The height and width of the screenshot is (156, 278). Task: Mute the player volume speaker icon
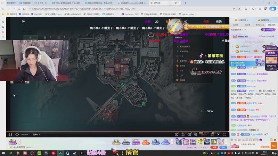coord(189,135)
